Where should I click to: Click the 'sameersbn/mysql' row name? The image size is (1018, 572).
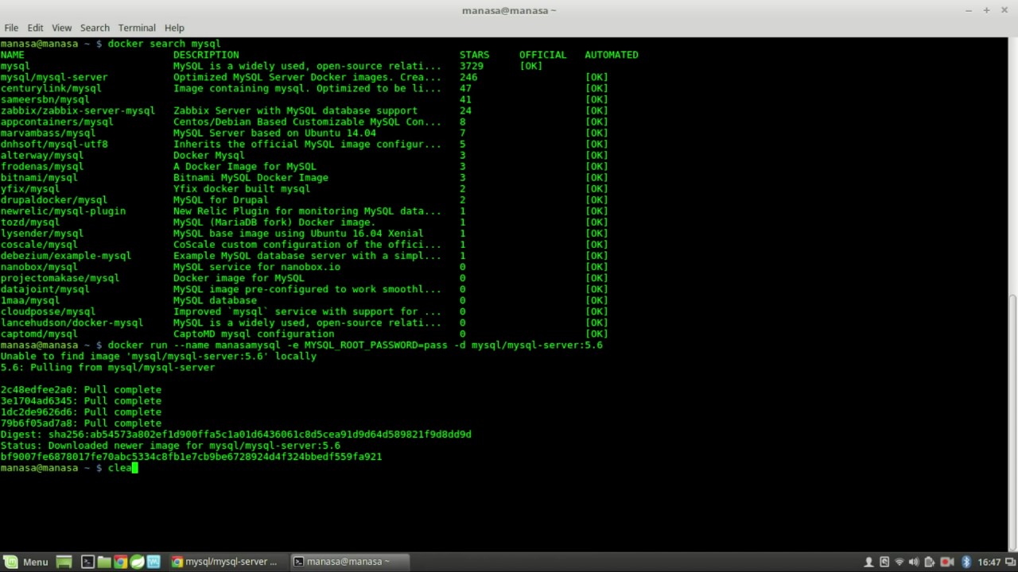coord(45,99)
